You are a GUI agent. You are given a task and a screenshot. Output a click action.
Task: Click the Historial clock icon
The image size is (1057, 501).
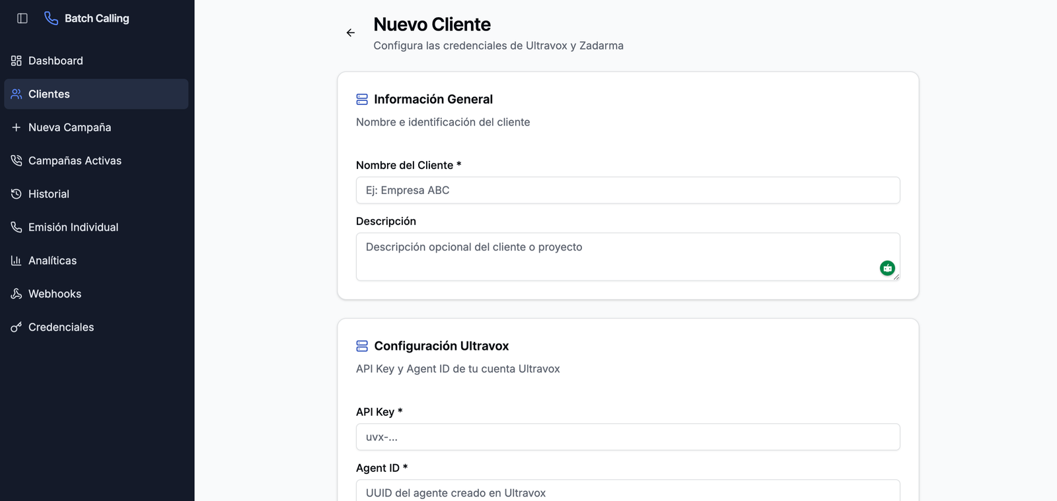tap(17, 194)
